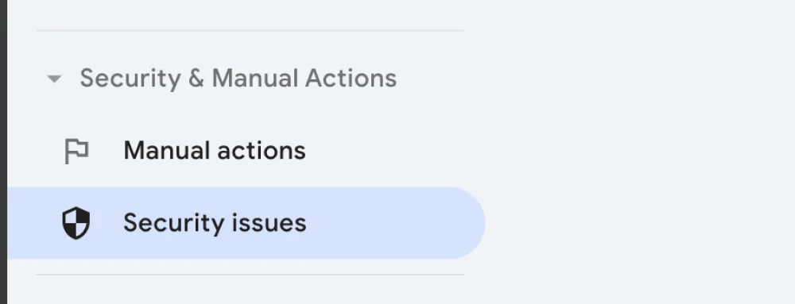The image size is (795, 304).
Task: Click the Security & Manual Actions header text
Action: coord(238,79)
